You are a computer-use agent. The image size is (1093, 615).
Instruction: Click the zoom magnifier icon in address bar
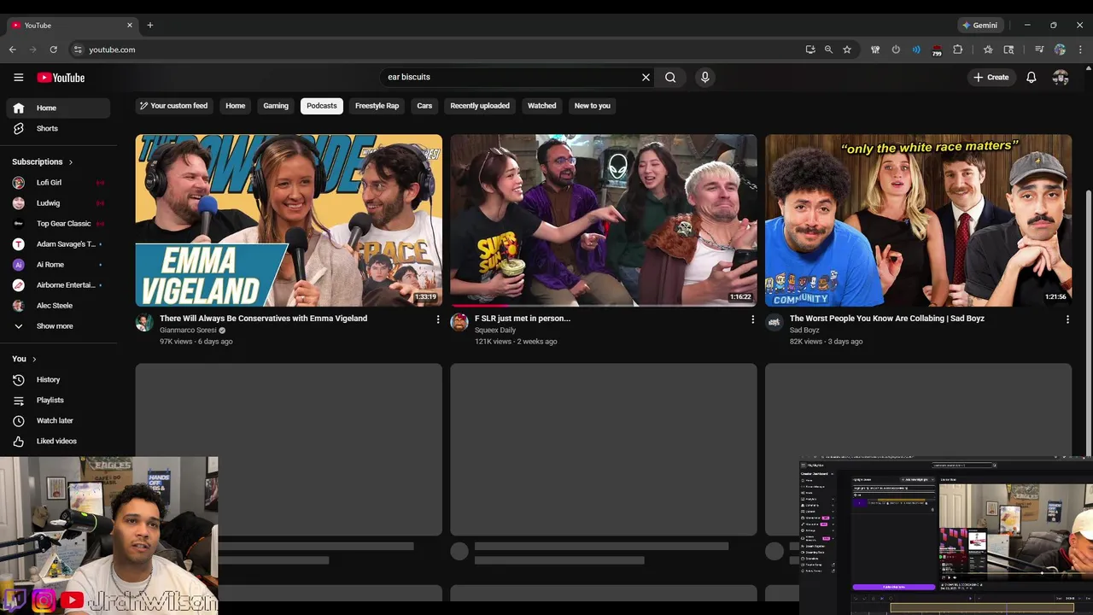point(828,50)
